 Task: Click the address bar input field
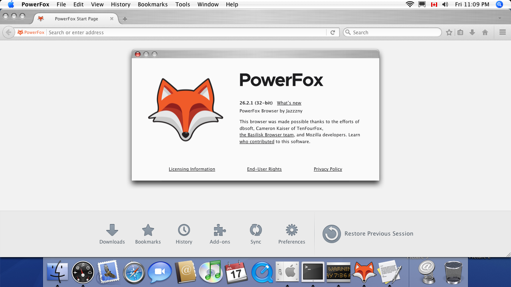[186, 33]
